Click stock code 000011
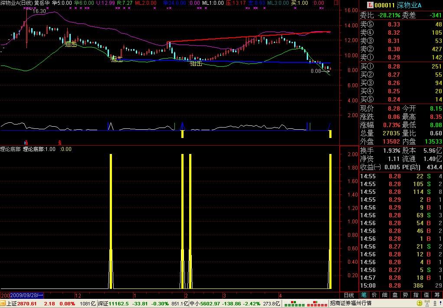 point(384,5)
